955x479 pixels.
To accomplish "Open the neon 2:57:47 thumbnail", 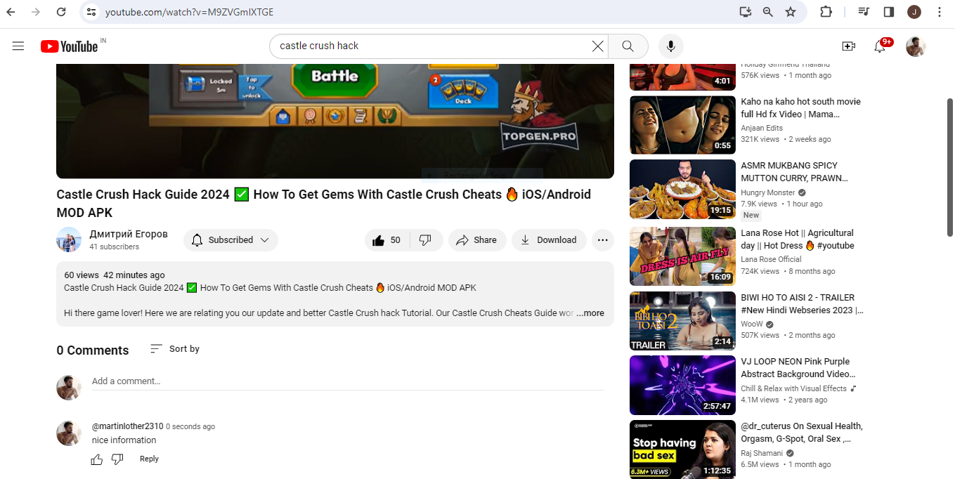I will point(682,385).
